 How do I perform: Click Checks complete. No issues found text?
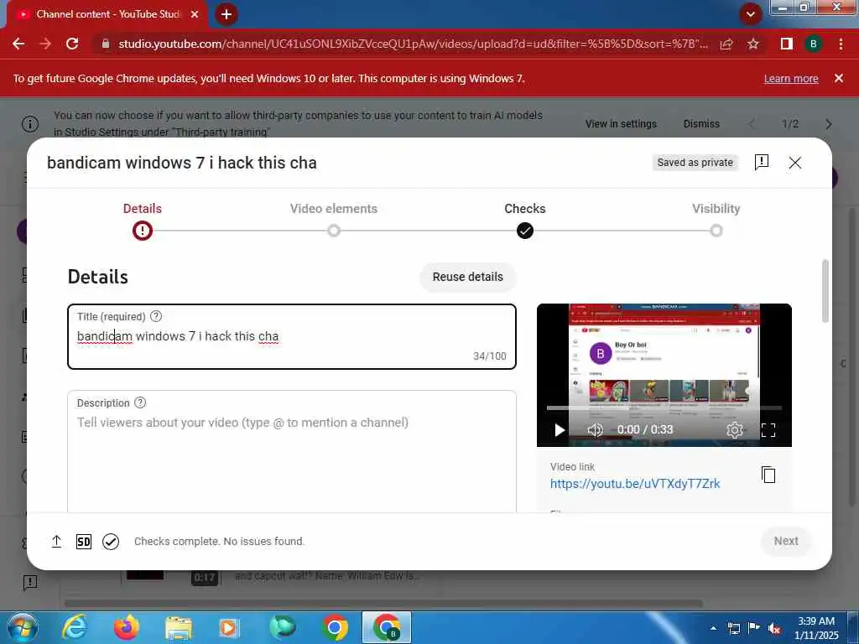pos(219,541)
